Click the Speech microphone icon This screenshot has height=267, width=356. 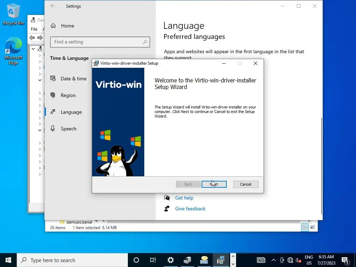tap(53, 129)
